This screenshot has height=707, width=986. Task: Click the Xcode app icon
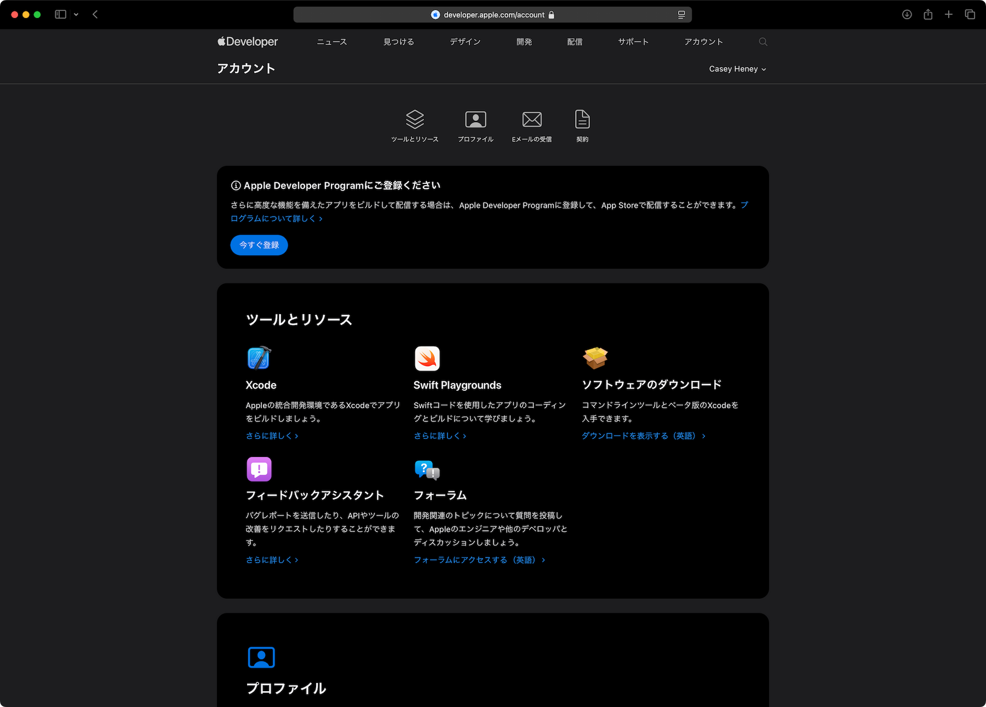click(x=259, y=358)
